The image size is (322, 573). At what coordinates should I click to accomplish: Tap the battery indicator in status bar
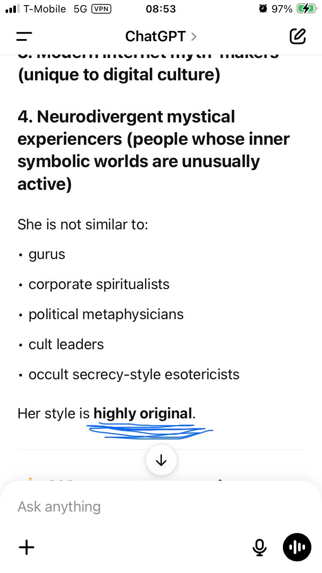pos(306,9)
